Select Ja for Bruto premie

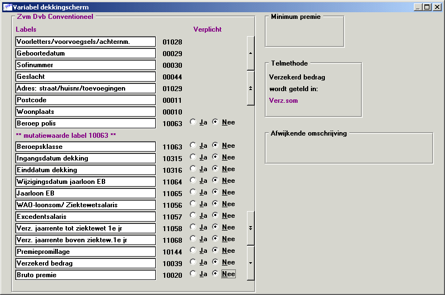click(x=193, y=274)
